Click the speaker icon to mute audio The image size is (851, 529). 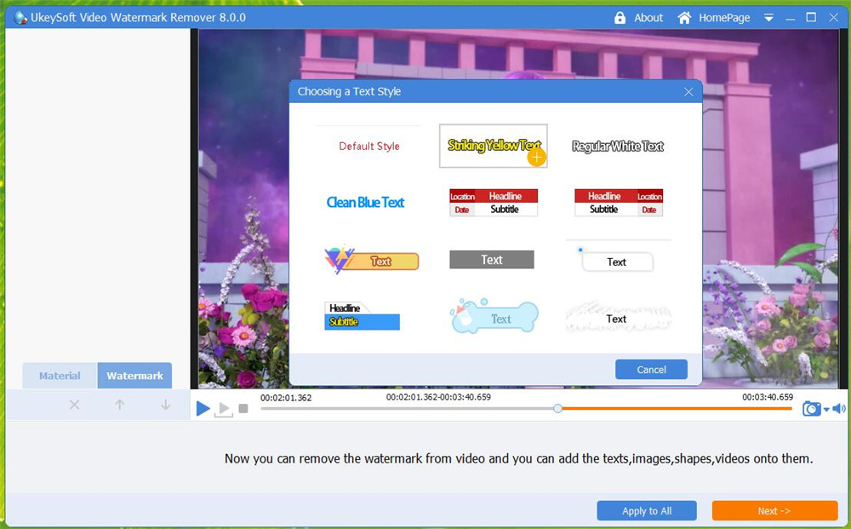pos(839,409)
